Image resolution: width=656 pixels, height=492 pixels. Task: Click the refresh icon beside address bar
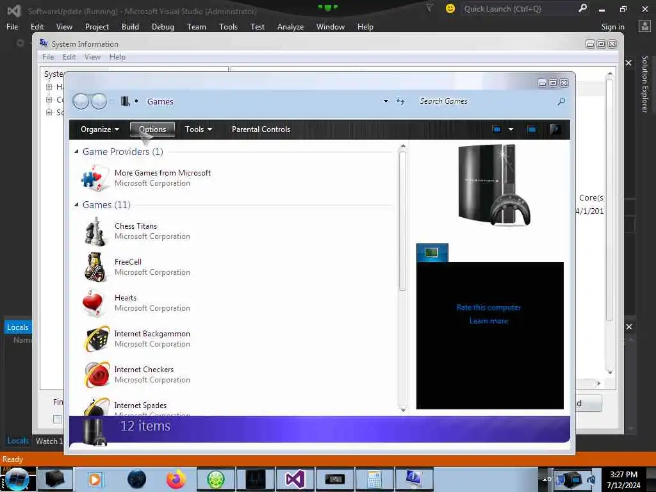(x=400, y=101)
